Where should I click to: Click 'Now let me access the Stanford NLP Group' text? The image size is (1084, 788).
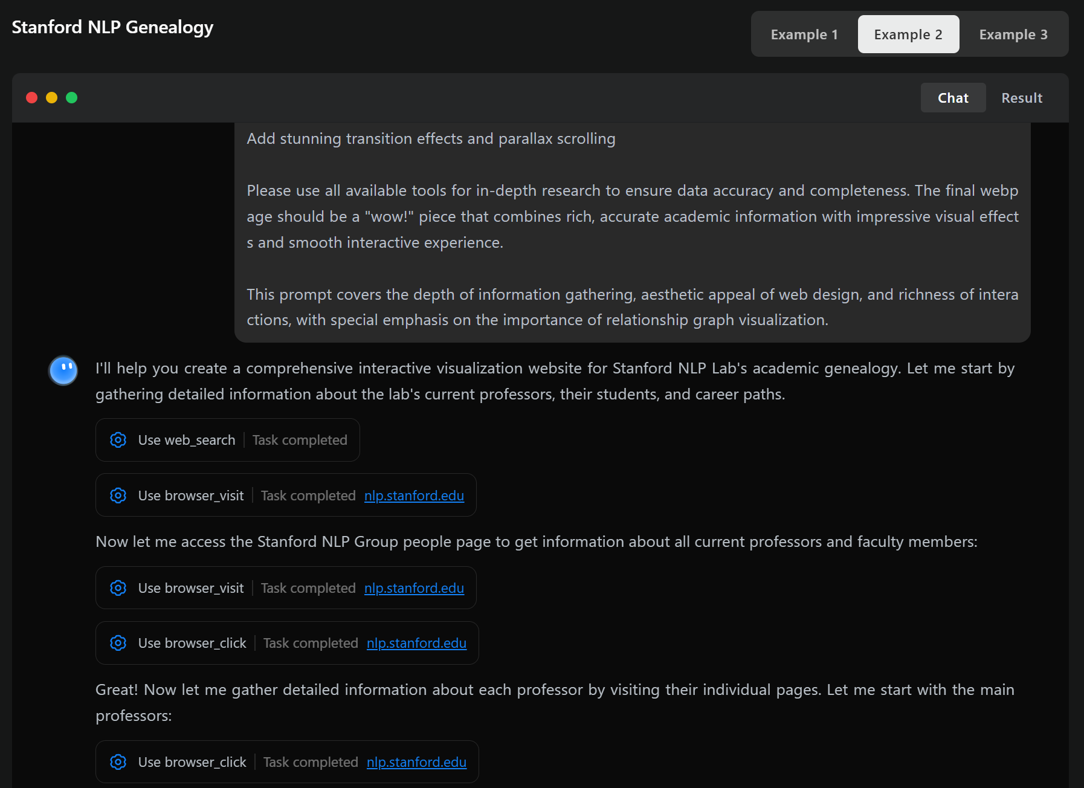(x=537, y=541)
